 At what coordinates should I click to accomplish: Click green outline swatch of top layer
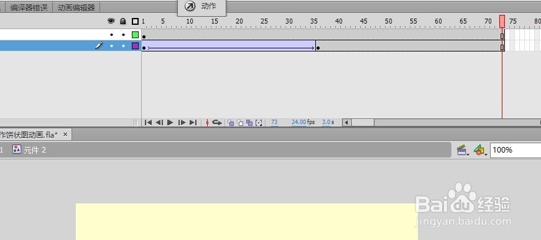(x=136, y=35)
